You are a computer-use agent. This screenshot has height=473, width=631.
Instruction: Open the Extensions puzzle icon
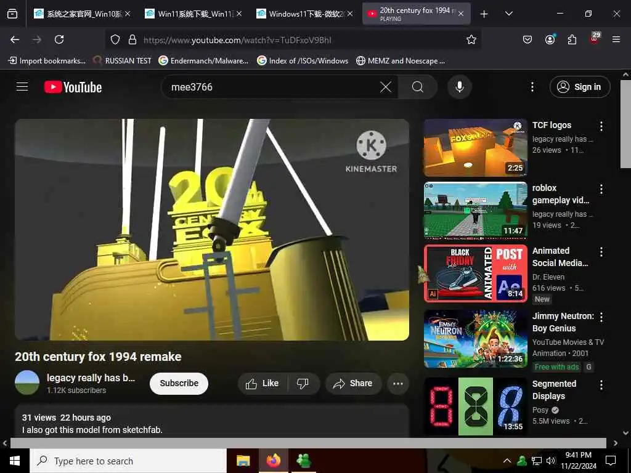click(x=572, y=39)
